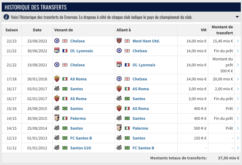Click the Montant de transfert column header
Image resolution: width=242 pixels, height=165 pixels.
point(222,30)
